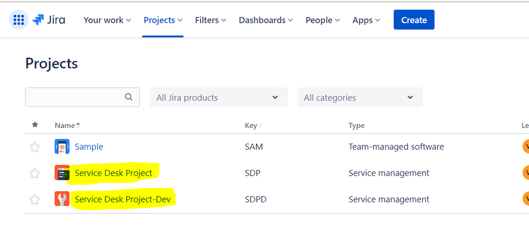Open the Projects menu
Screen dimensions: 529x236
point(163,20)
